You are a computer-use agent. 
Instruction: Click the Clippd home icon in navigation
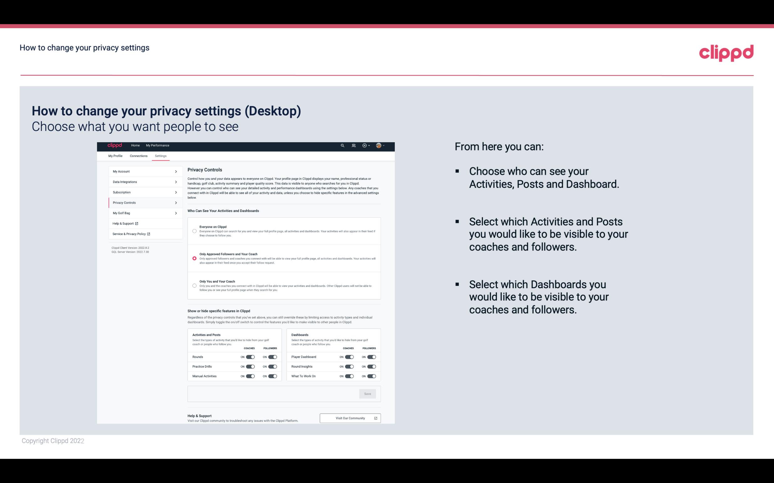(114, 145)
